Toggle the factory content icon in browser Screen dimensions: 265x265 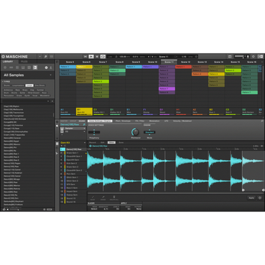tap(46, 68)
